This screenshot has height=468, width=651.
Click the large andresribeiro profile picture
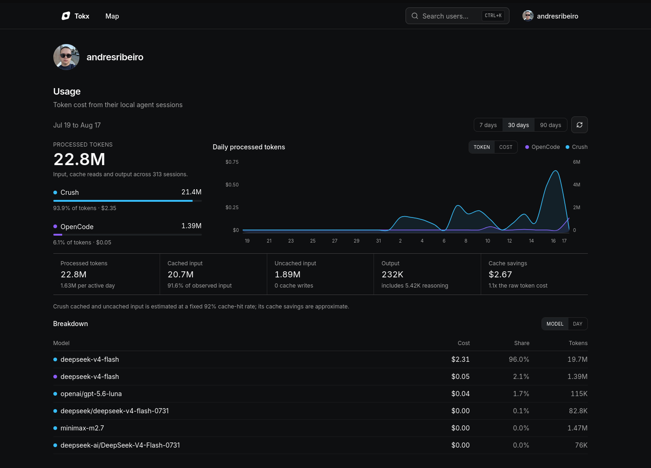tap(66, 57)
